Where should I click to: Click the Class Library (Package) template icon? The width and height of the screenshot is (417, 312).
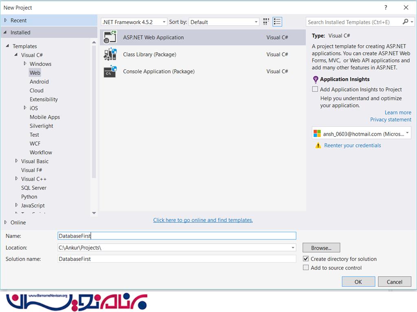point(110,55)
